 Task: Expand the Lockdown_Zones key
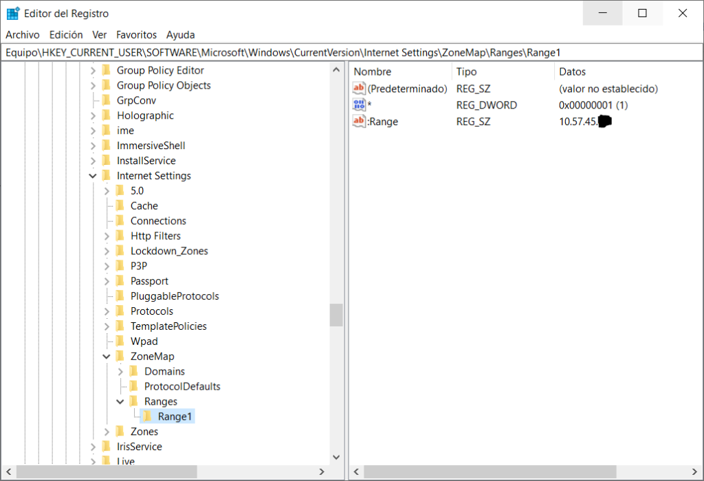click(x=107, y=251)
